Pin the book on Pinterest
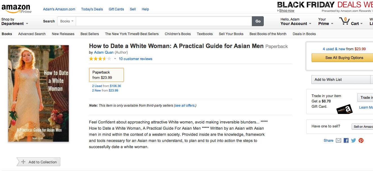Screen dimensions: 373x174 point(361,141)
